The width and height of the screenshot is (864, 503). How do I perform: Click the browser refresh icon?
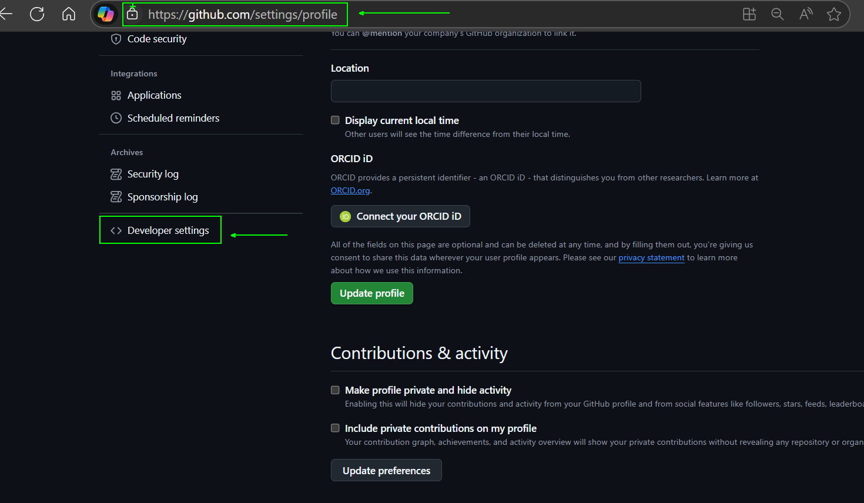pyautogui.click(x=37, y=14)
